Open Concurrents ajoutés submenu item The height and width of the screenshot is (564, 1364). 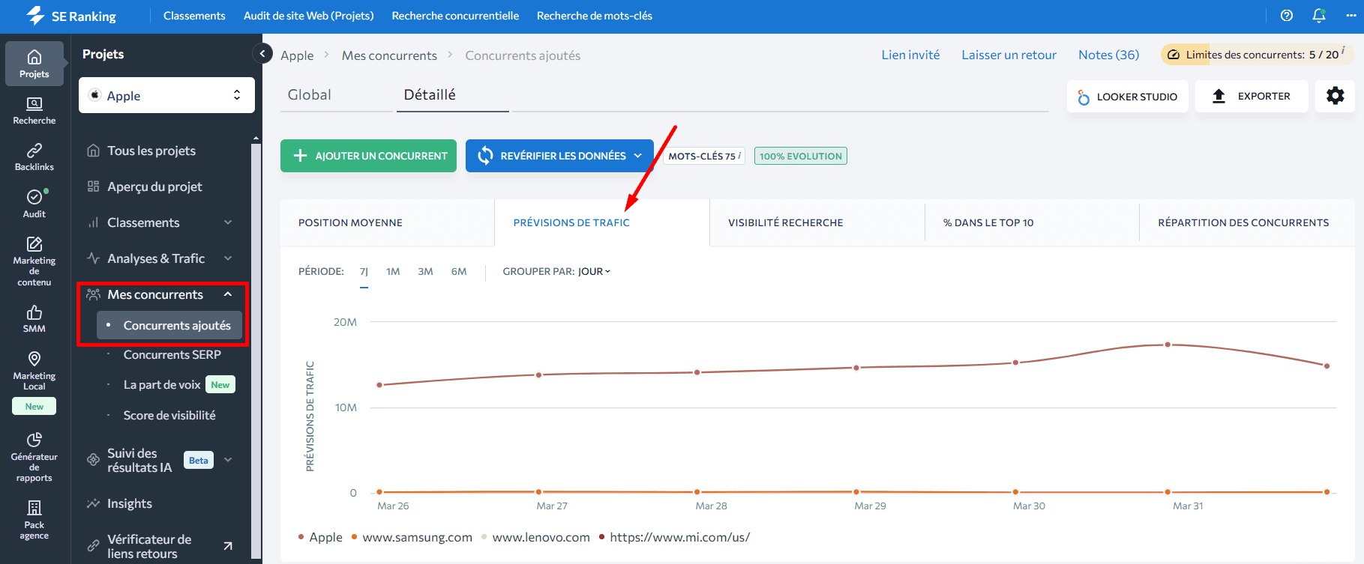[x=169, y=325]
